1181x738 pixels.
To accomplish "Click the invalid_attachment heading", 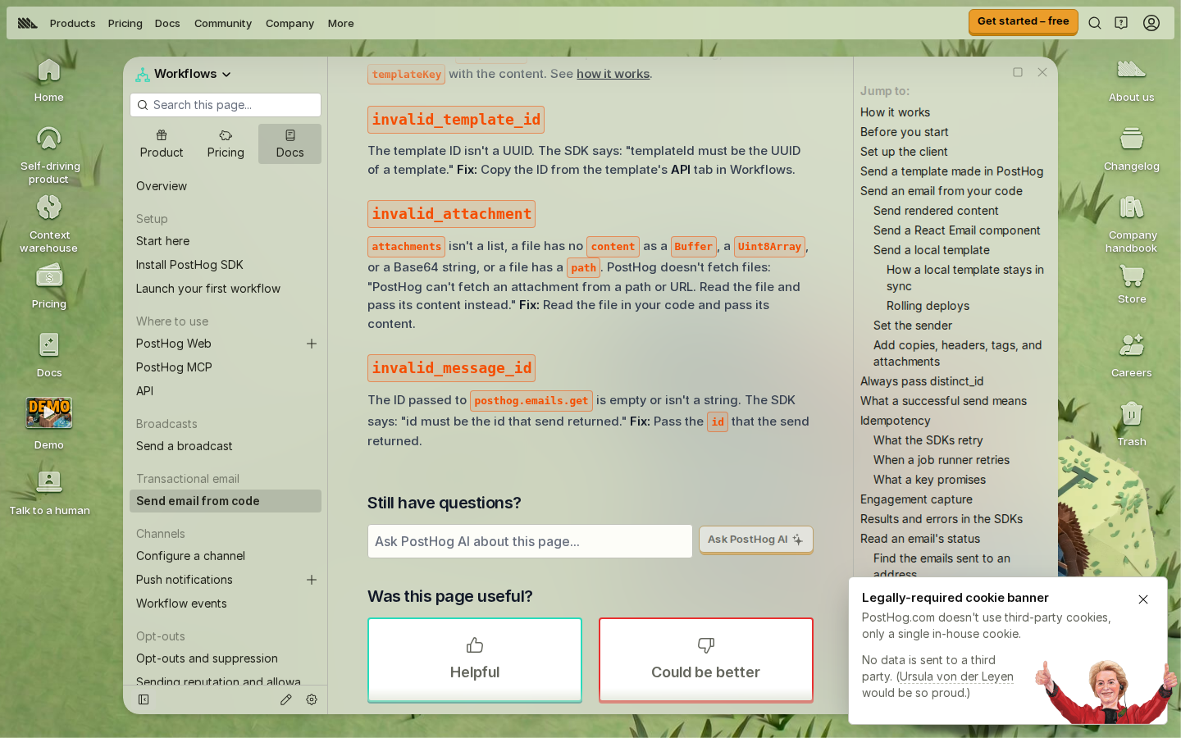I will [451, 214].
